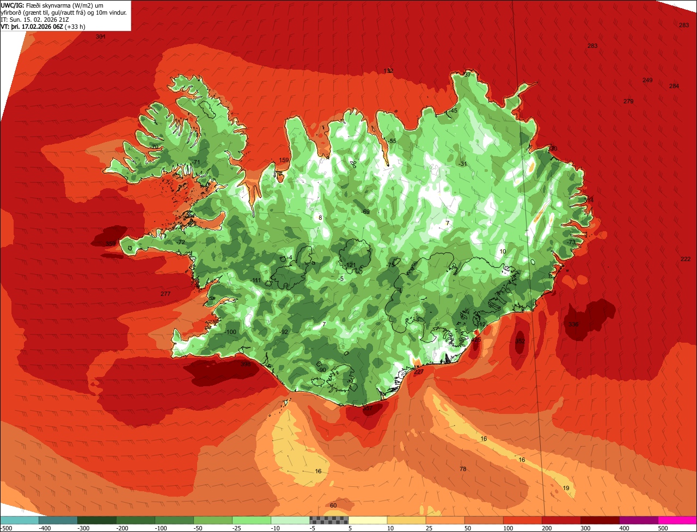Click the map value '-75' near the central highlands
The image size is (697, 532).
coord(390,265)
